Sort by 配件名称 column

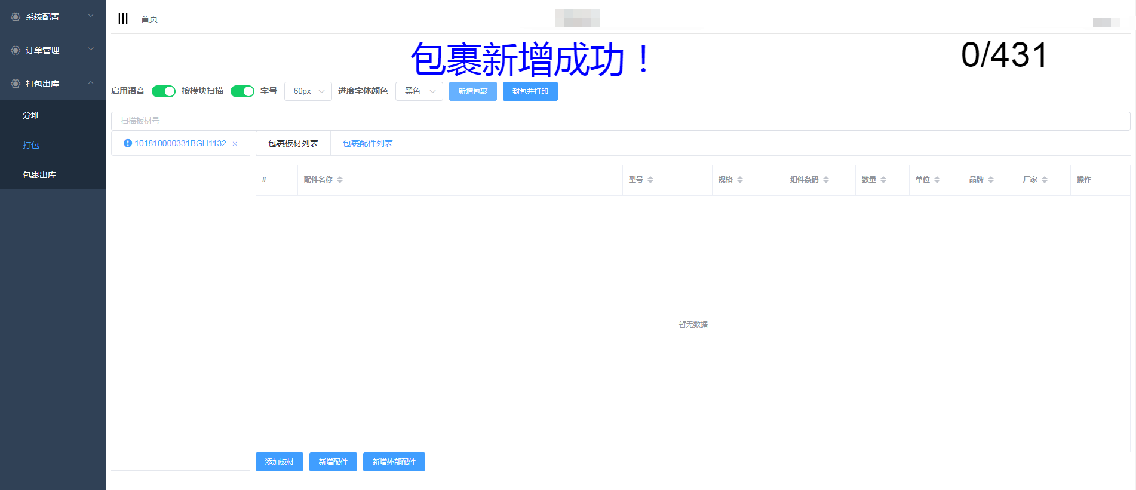pyautogui.click(x=340, y=180)
